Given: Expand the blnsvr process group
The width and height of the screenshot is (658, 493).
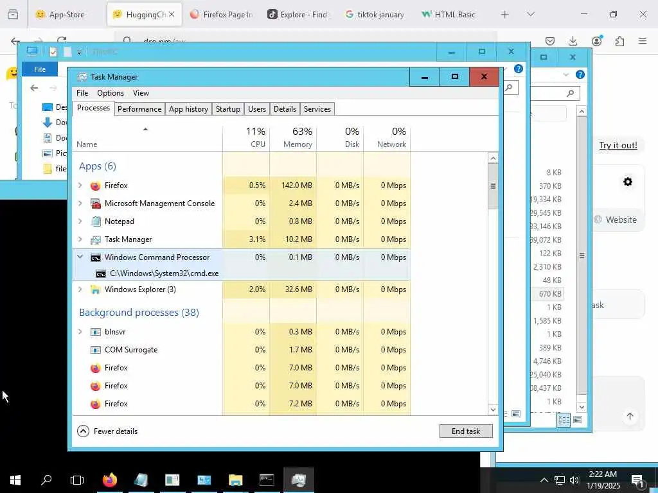Looking at the screenshot, I should click(80, 332).
